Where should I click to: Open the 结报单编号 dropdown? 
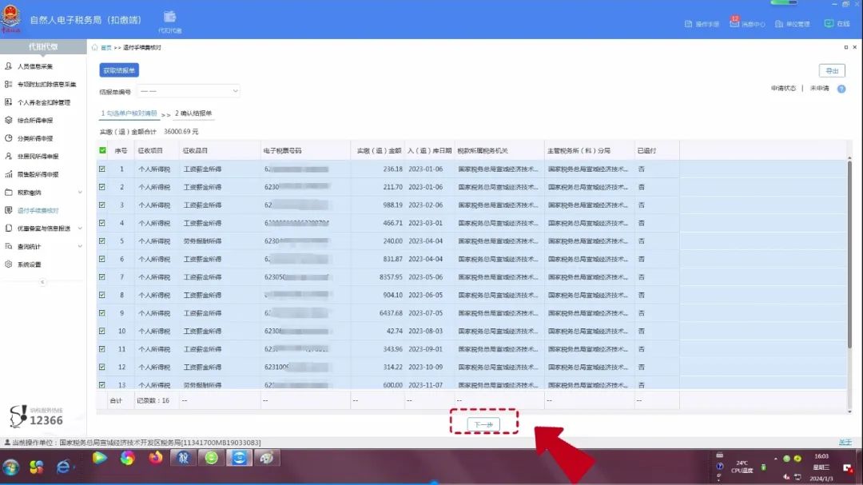tap(189, 92)
